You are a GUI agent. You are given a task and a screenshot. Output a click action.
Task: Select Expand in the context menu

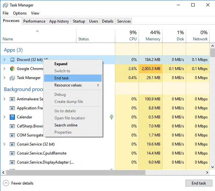[73, 64]
